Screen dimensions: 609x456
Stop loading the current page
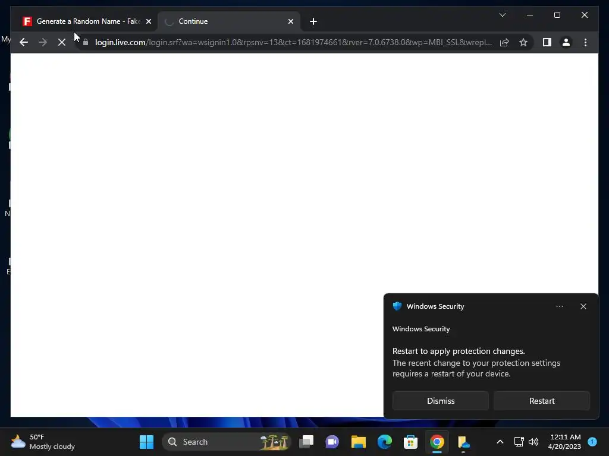(62, 42)
